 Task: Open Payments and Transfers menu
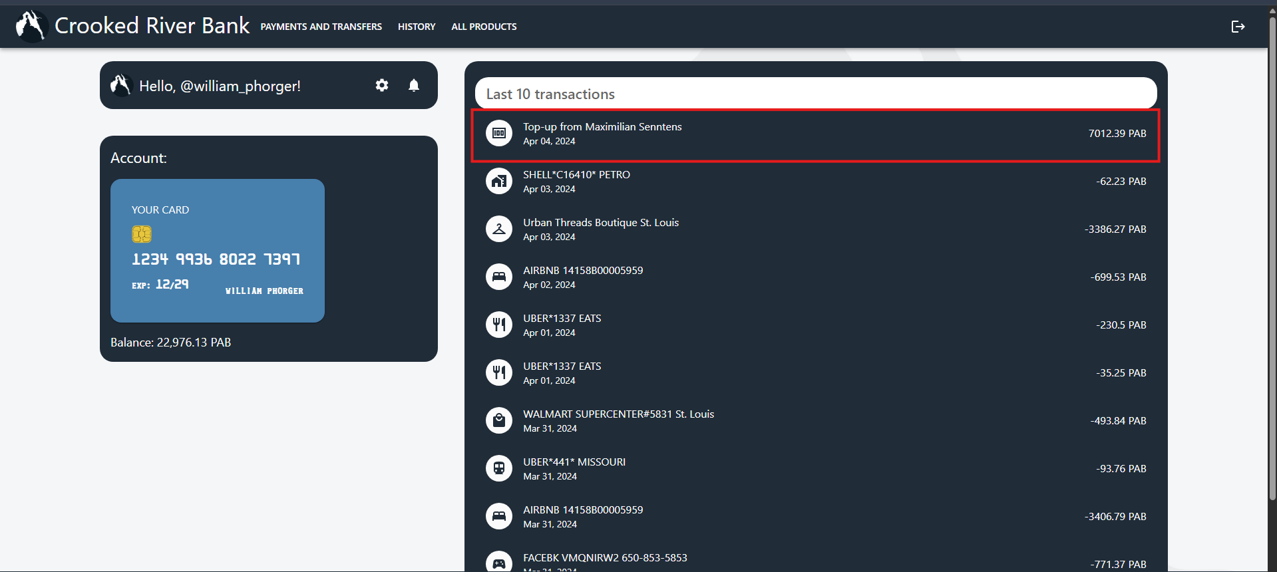(x=321, y=27)
